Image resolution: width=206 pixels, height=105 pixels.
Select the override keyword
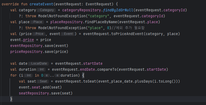tap(10, 4)
